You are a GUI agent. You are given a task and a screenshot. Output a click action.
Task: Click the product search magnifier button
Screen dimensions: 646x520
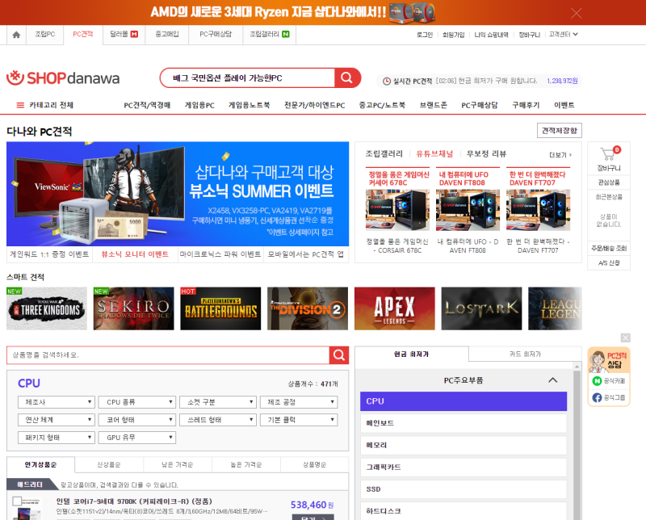(x=339, y=355)
